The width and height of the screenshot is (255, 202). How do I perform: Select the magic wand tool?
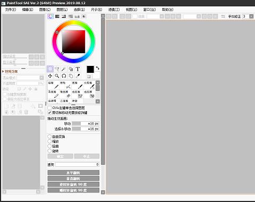click(x=64, y=69)
